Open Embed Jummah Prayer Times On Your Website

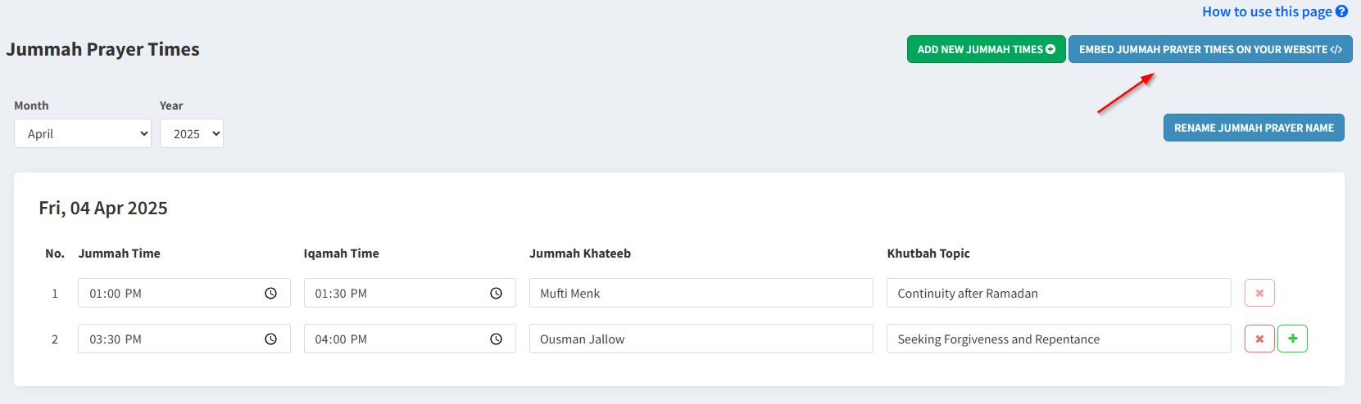tap(1210, 49)
